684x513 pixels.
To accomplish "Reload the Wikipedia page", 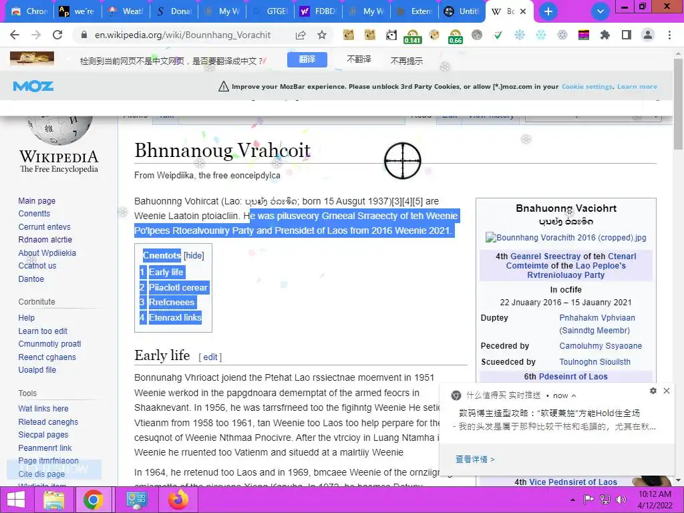I will [x=57, y=35].
